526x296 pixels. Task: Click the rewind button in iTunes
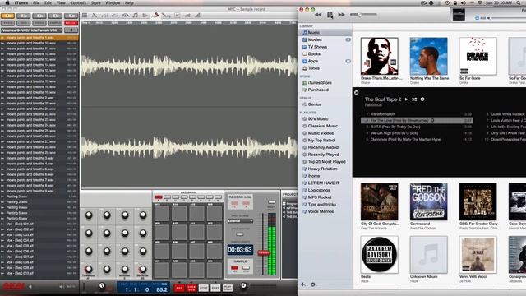click(318, 15)
